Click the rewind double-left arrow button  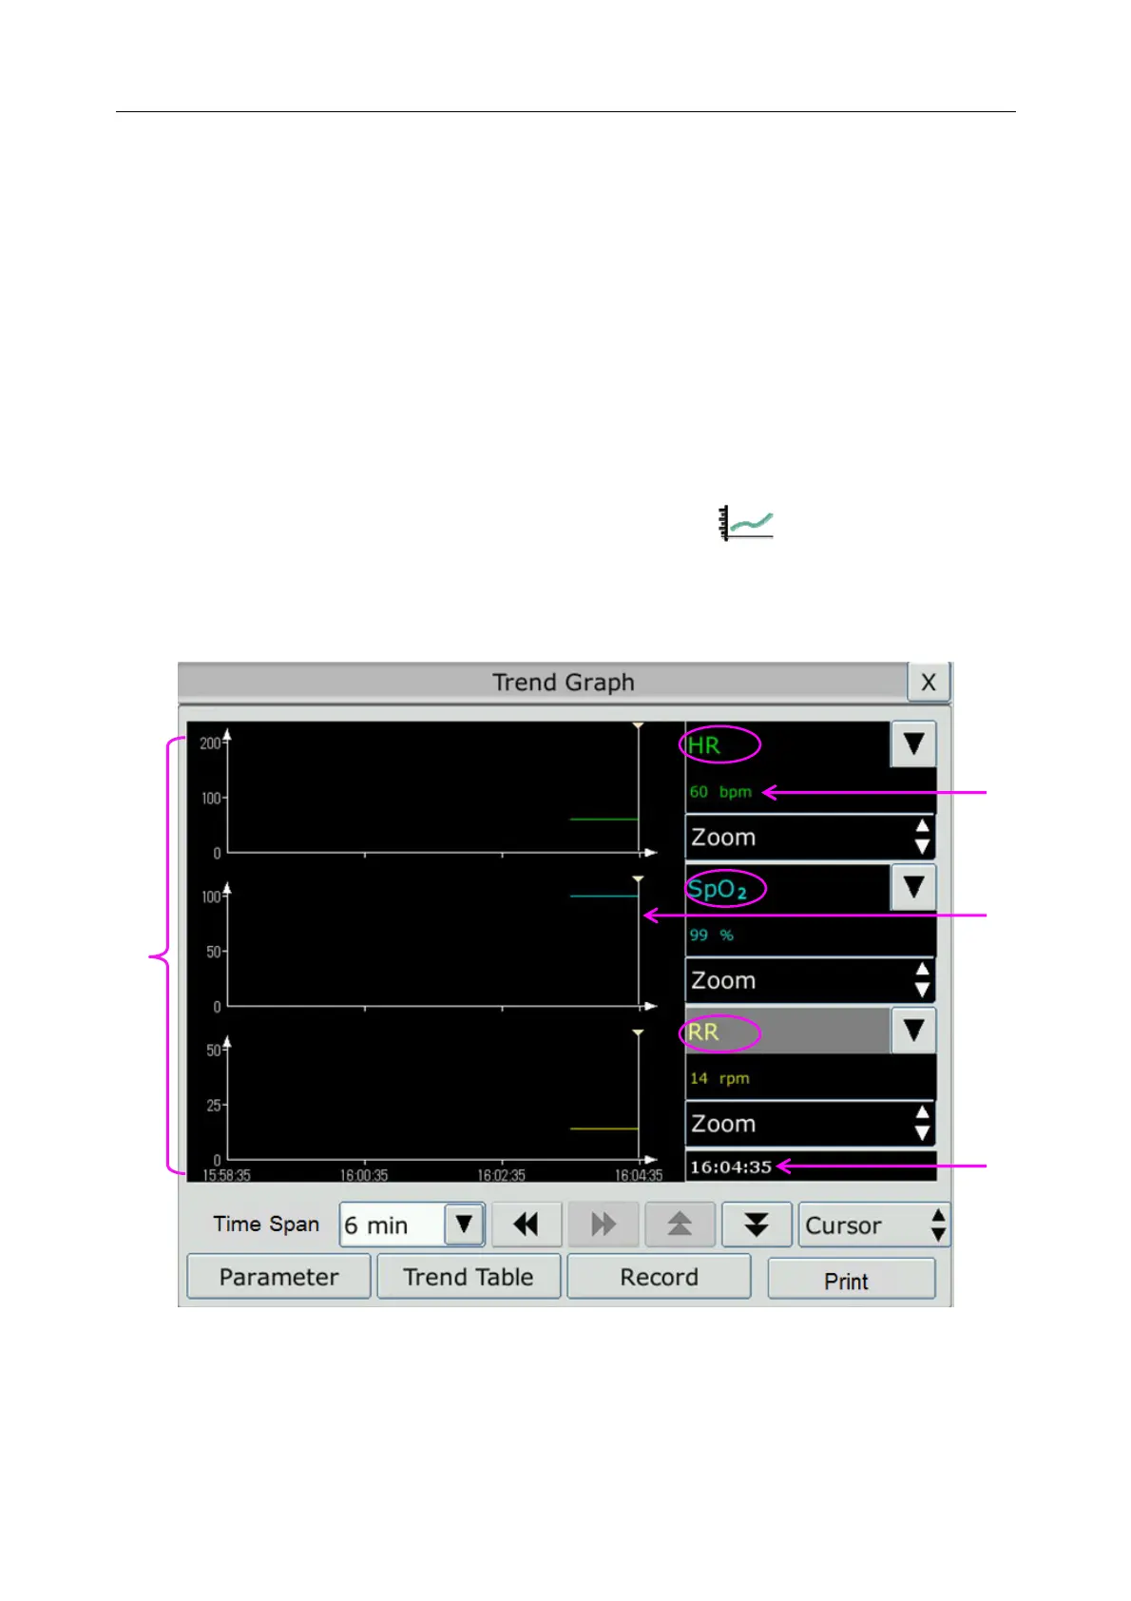(527, 1225)
